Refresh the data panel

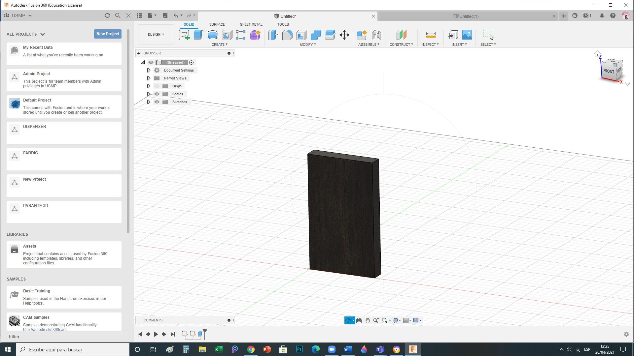pos(107,15)
